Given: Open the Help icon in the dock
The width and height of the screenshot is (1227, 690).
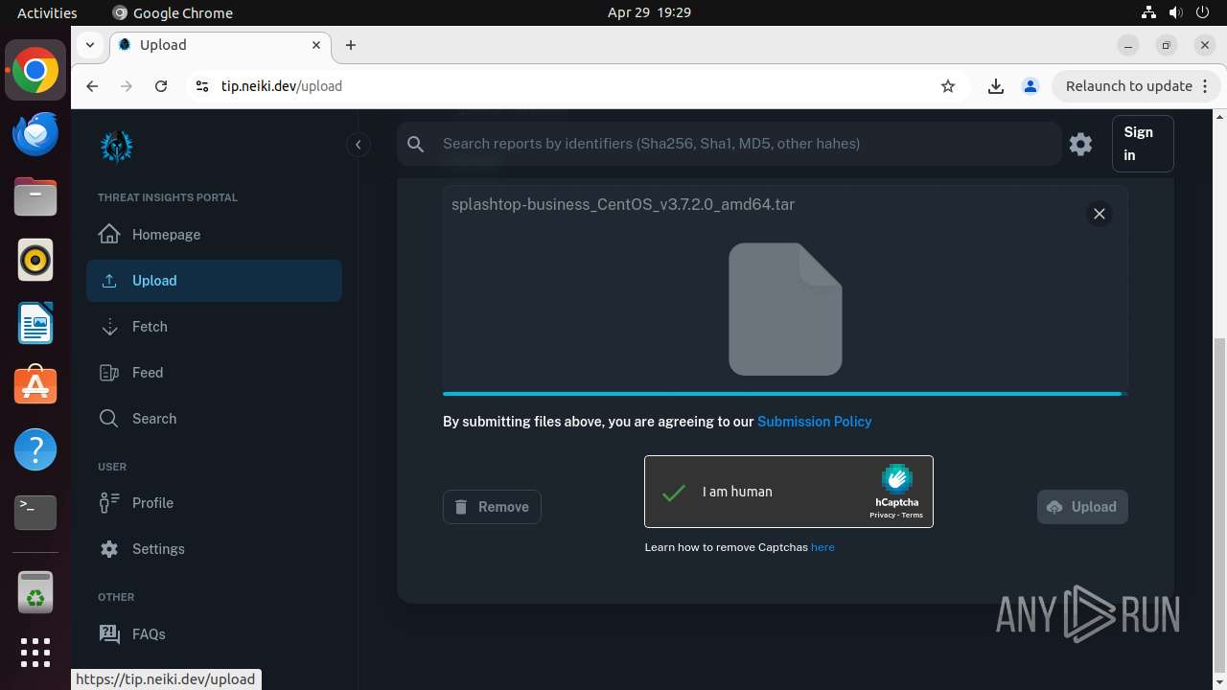Looking at the screenshot, I should [35, 449].
